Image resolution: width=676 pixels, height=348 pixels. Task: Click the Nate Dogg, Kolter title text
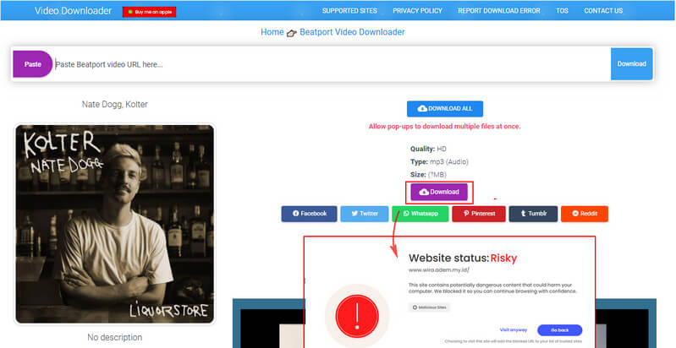pyautogui.click(x=115, y=105)
